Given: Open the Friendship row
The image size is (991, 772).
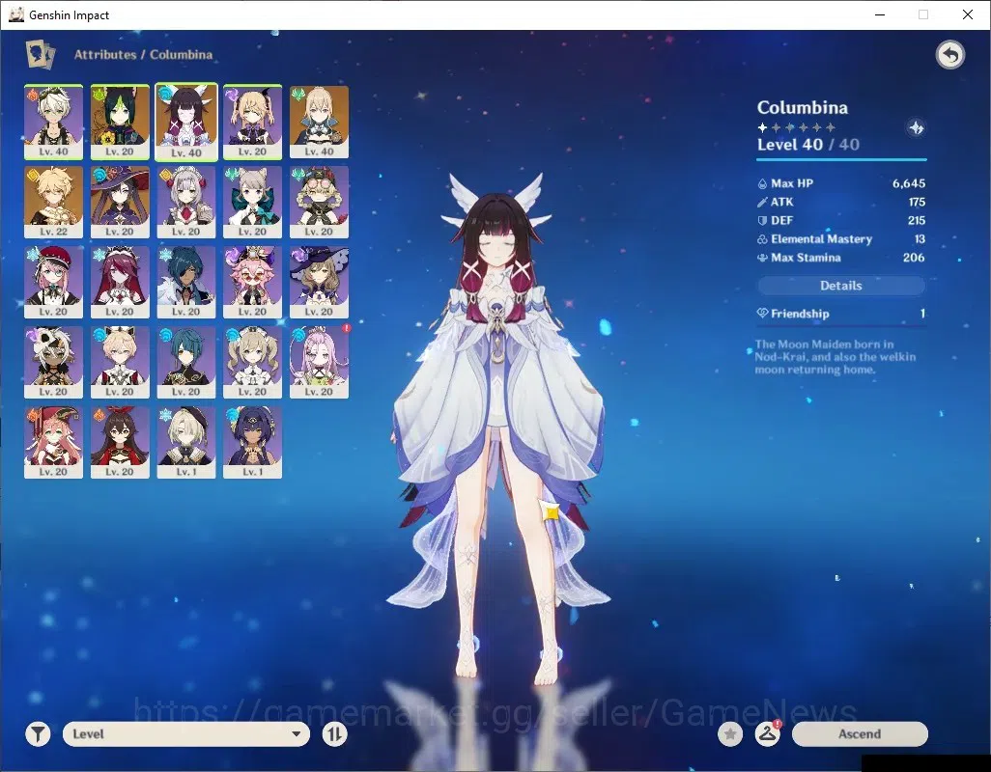Looking at the screenshot, I should (840, 314).
